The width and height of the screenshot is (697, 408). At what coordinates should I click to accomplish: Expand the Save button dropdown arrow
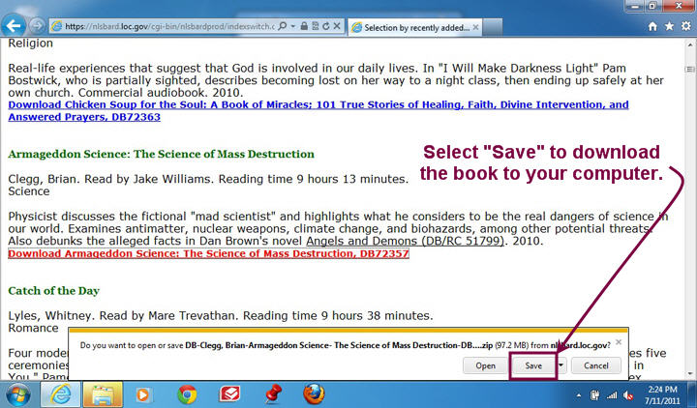point(561,366)
